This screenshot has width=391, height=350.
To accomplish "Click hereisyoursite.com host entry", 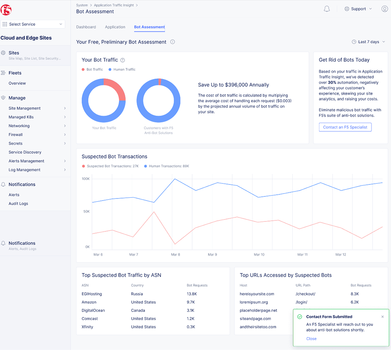I will tap(257, 294).
